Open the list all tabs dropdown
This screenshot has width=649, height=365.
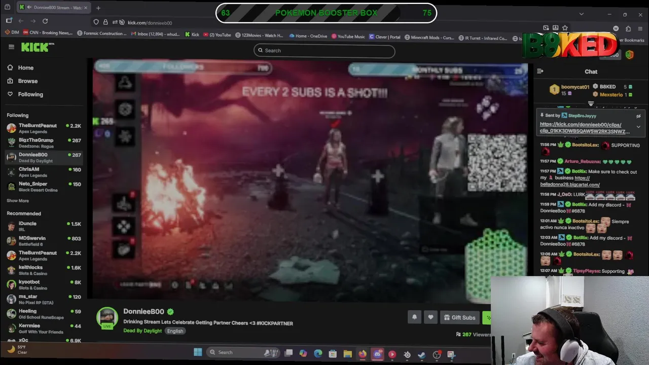[x=582, y=14]
